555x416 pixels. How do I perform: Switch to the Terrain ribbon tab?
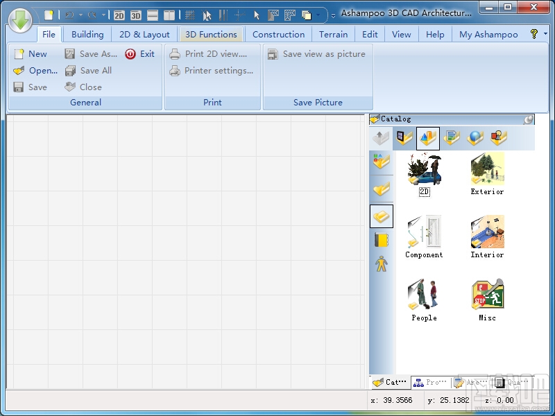point(334,34)
